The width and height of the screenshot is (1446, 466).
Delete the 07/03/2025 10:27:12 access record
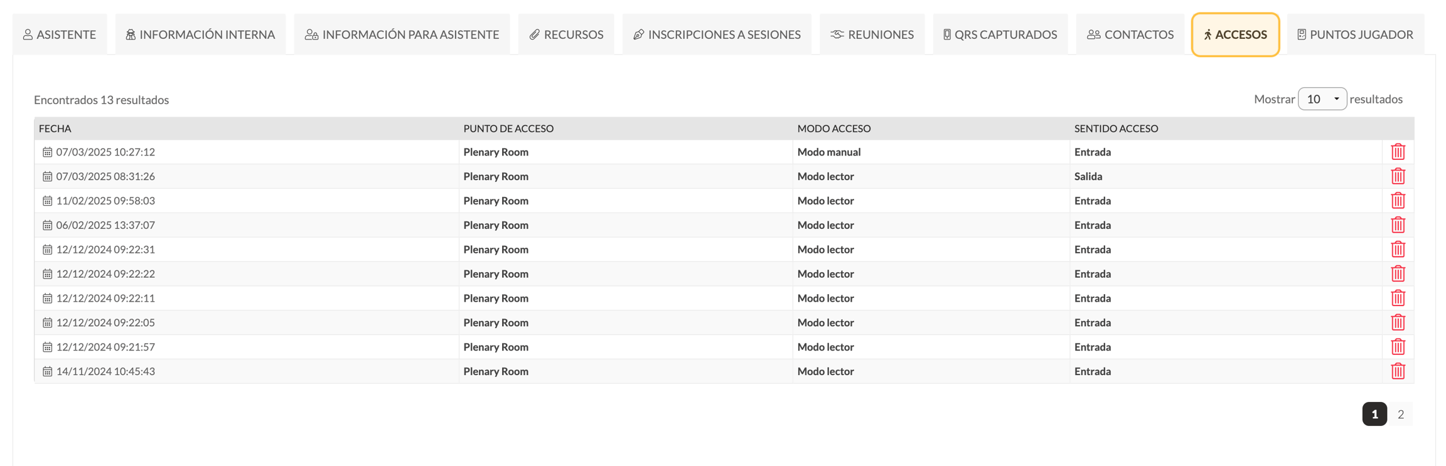click(1398, 152)
